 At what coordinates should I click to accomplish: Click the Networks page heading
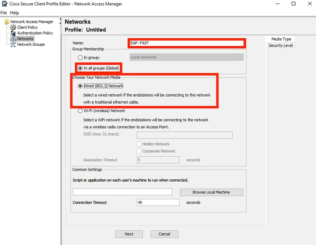[x=78, y=22]
